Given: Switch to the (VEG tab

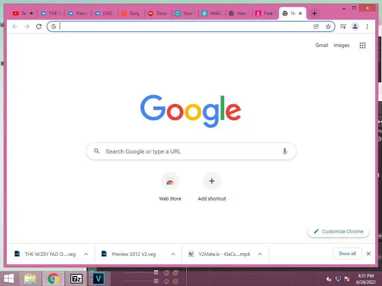Looking at the screenshot, I should 105,13.
